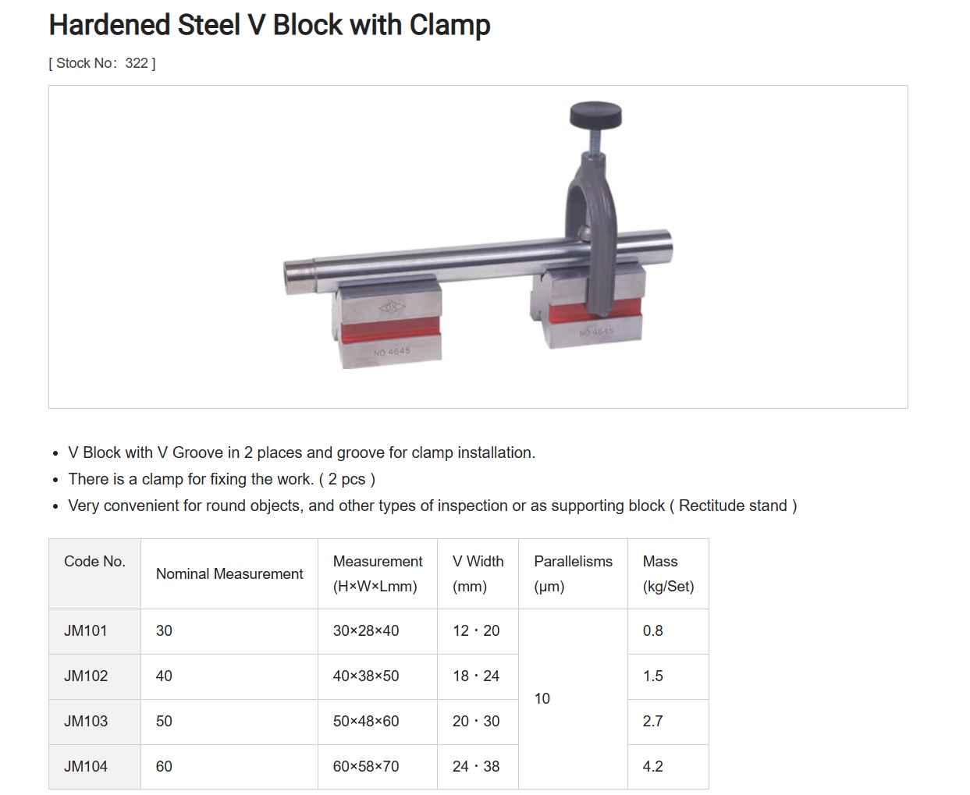Click the Measurement (H×W×Lmm) header
970x795 pixels.
tap(378, 573)
